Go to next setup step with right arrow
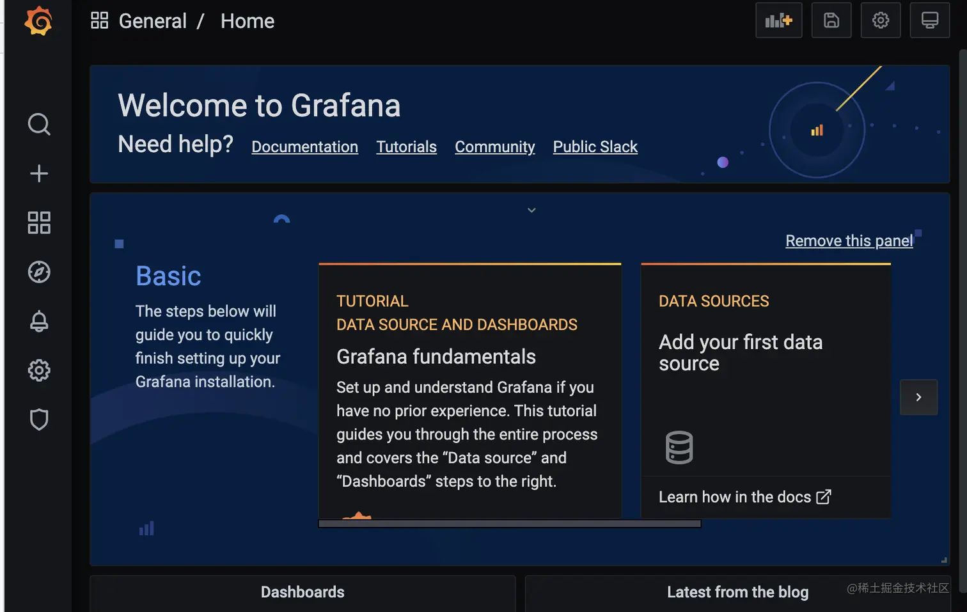 [918, 397]
